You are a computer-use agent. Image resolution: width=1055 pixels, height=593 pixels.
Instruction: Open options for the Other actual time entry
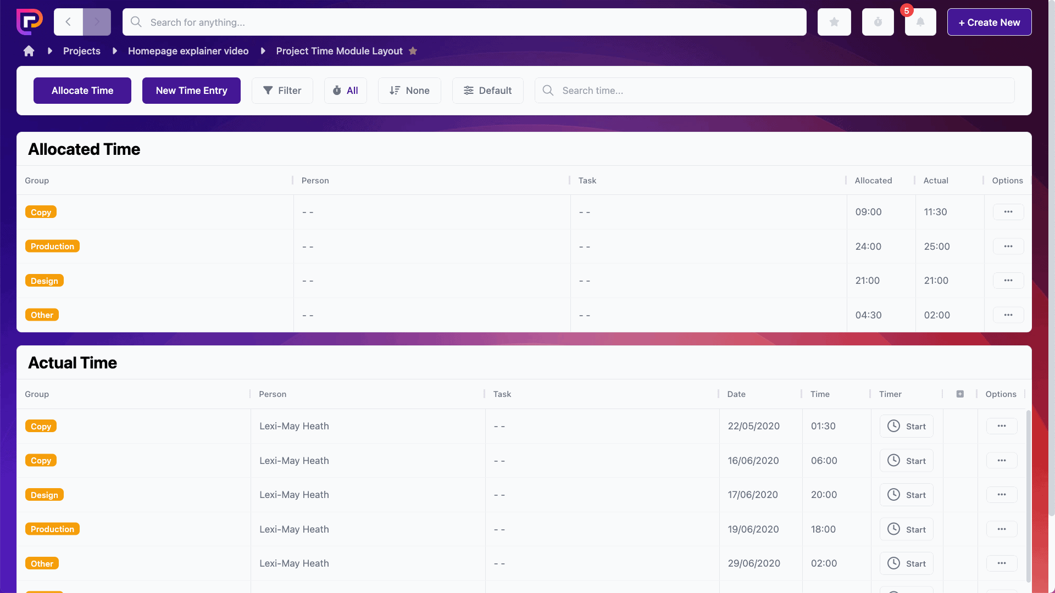tap(1002, 563)
